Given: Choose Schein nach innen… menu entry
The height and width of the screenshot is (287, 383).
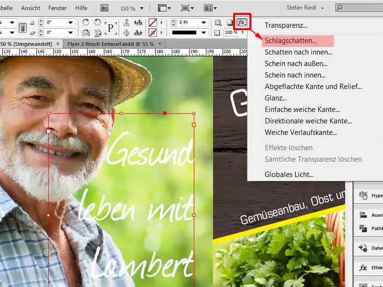Looking at the screenshot, I should coord(295,75).
